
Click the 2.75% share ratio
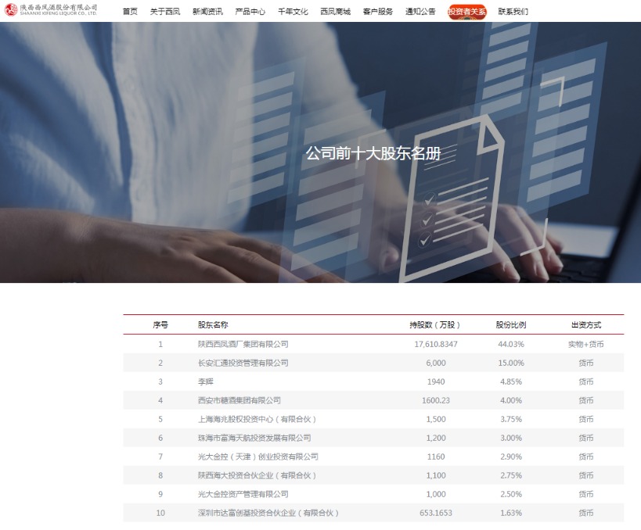(511, 476)
